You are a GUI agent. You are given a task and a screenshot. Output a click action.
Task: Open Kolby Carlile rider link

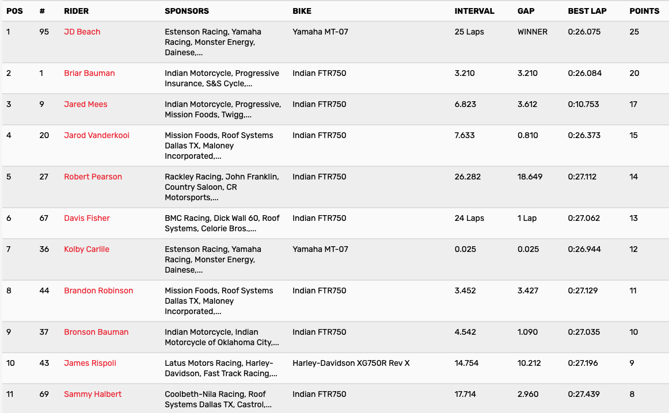[86, 249]
